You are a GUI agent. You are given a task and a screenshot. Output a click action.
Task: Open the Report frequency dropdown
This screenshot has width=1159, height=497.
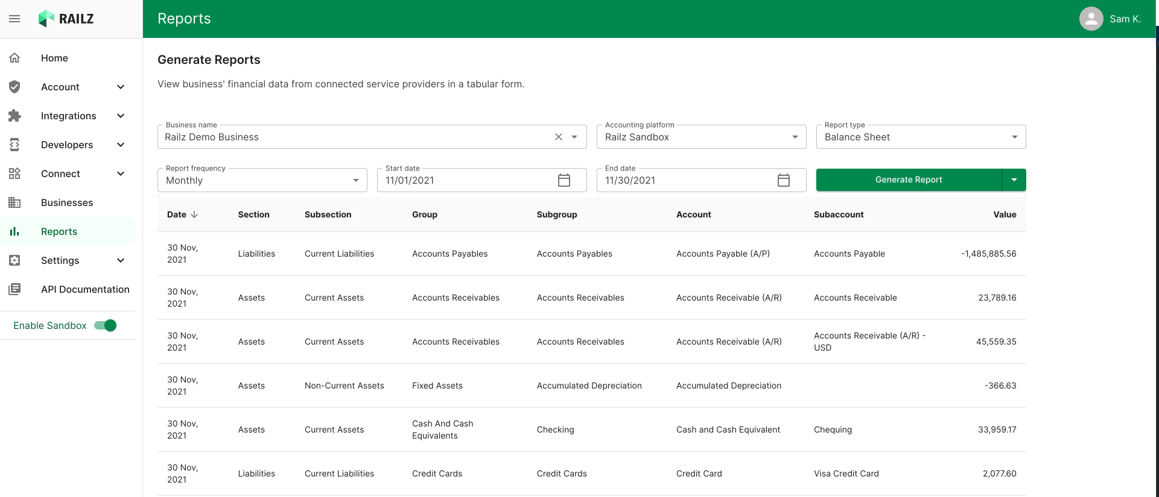coord(262,180)
